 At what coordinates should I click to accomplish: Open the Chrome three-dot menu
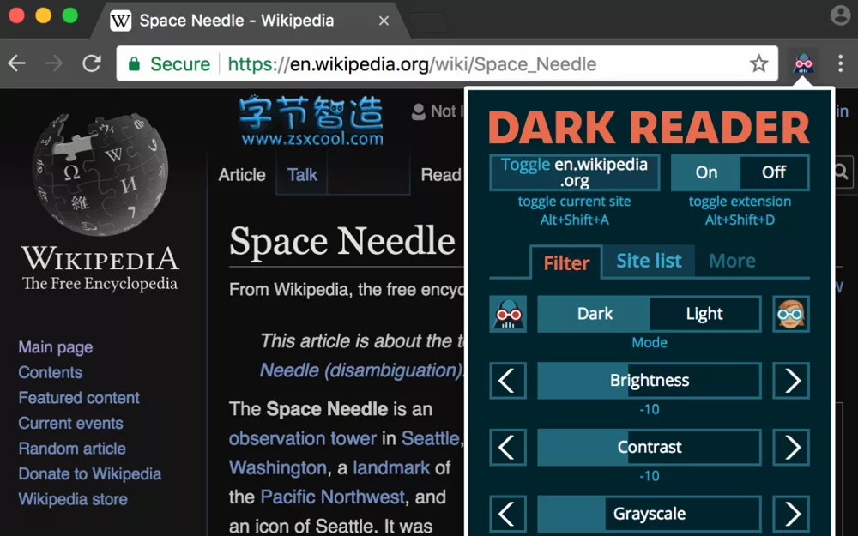[841, 64]
